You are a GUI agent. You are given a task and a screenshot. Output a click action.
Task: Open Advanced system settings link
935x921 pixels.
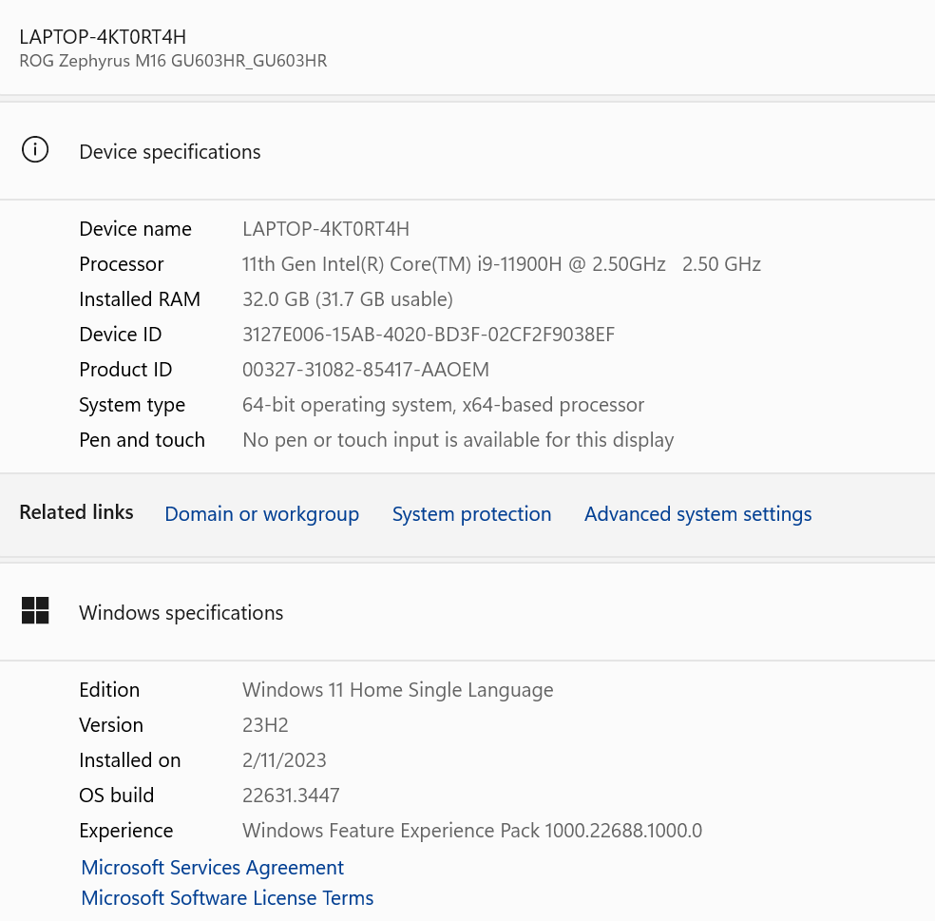point(698,514)
